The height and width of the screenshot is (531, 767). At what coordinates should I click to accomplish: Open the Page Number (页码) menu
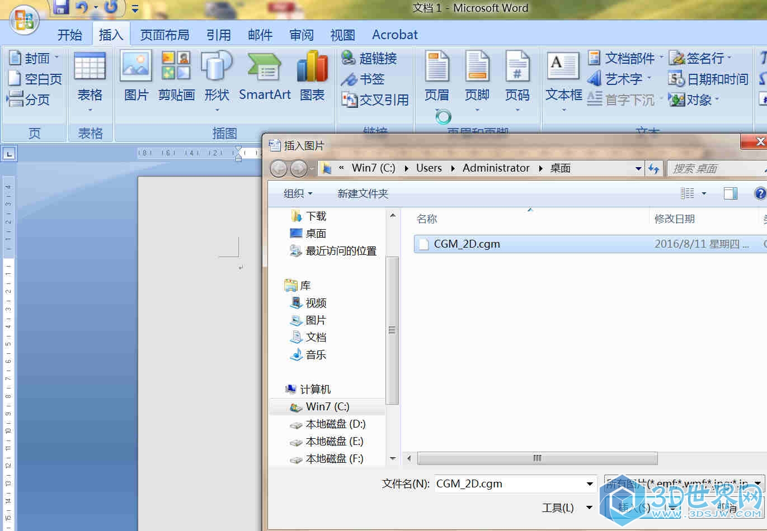click(517, 81)
